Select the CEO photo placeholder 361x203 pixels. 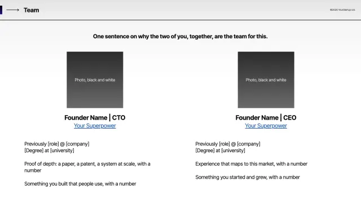(x=266, y=80)
